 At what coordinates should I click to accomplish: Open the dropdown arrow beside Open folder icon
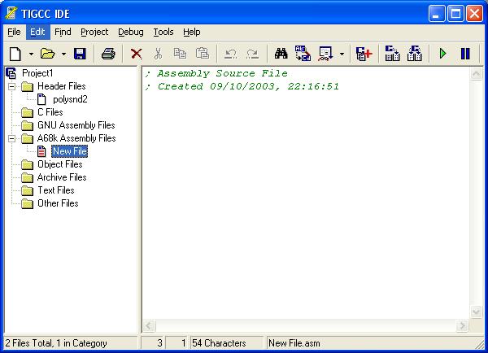63,54
